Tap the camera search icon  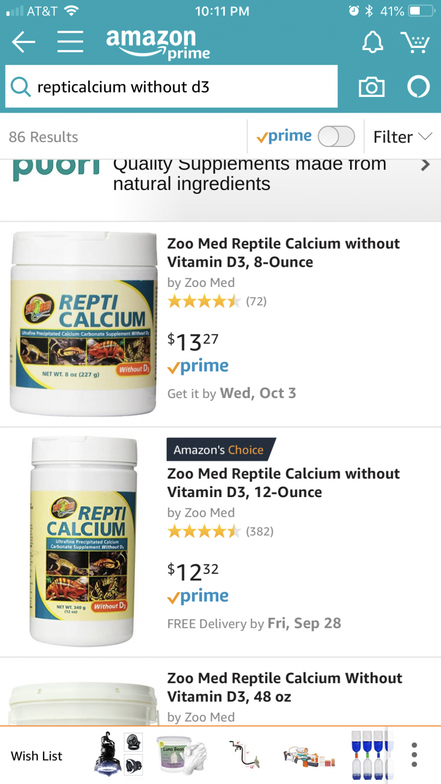[371, 87]
